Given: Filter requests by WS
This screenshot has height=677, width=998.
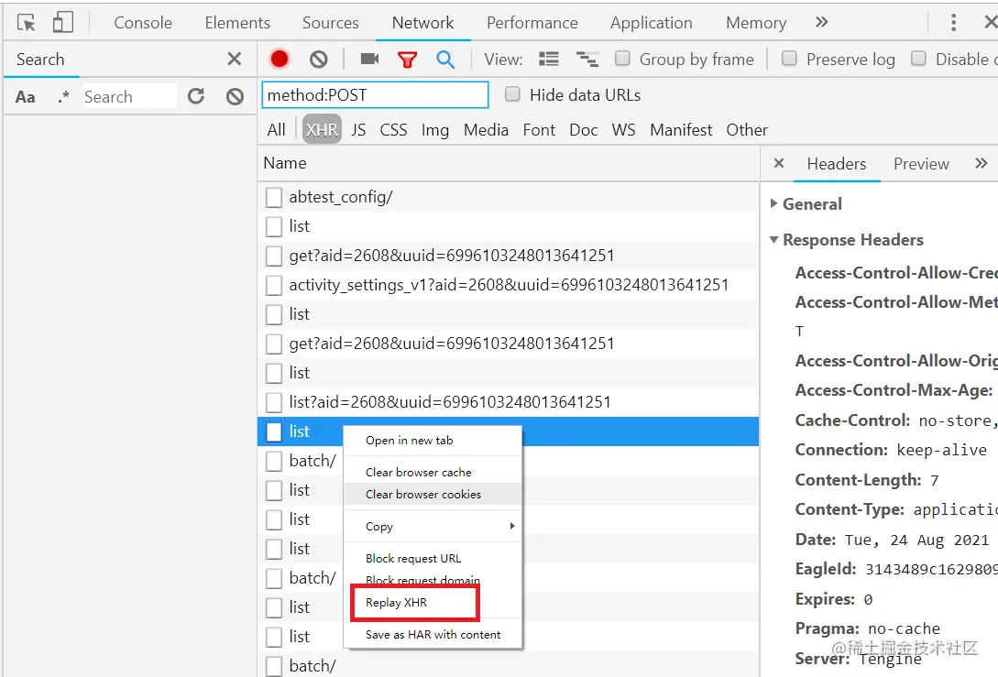Looking at the screenshot, I should [x=623, y=130].
